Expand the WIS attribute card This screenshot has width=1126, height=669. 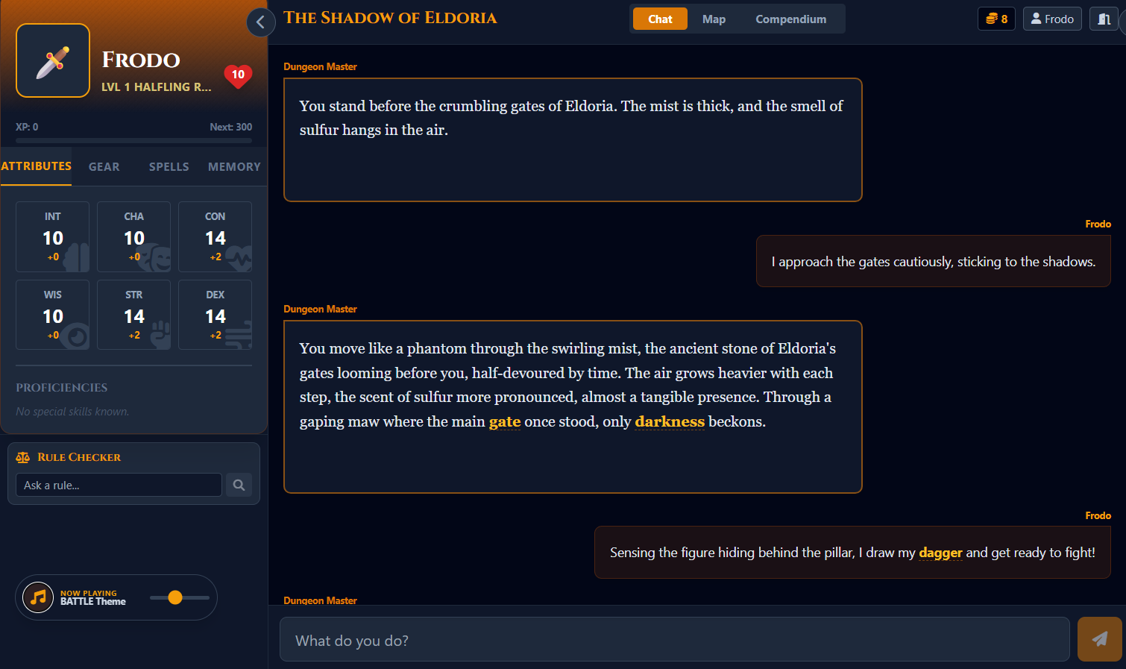click(52, 314)
